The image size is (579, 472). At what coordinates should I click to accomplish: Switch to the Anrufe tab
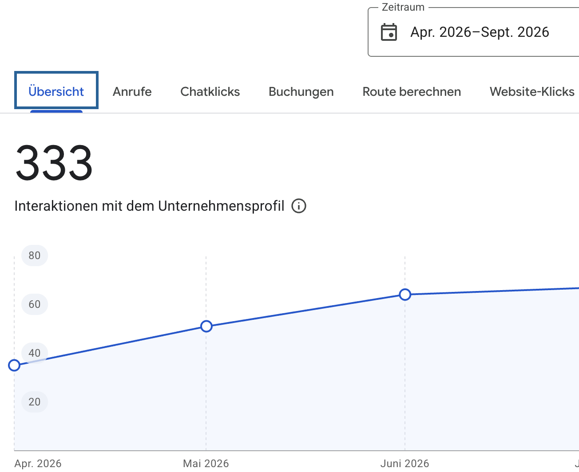(x=132, y=91)
